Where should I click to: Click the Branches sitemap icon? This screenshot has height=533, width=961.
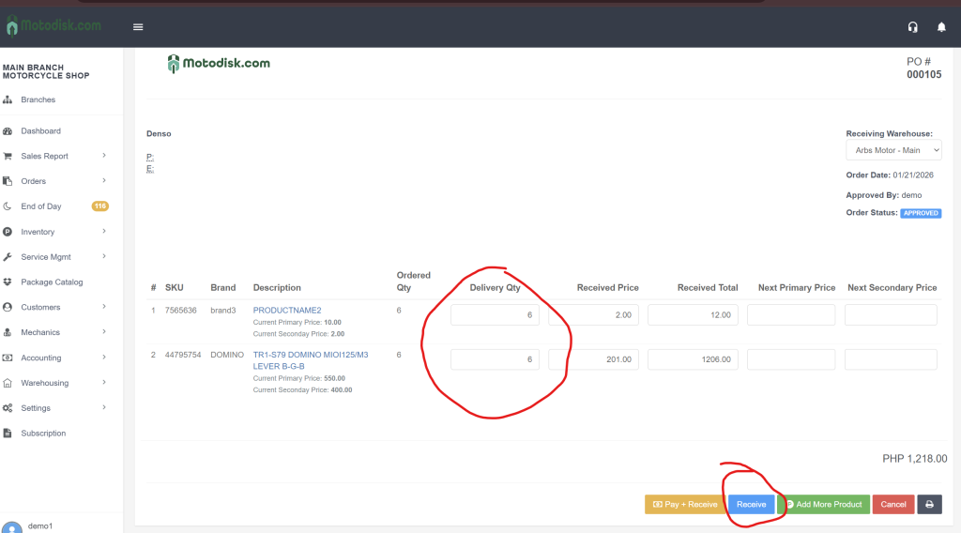point(8,99)
